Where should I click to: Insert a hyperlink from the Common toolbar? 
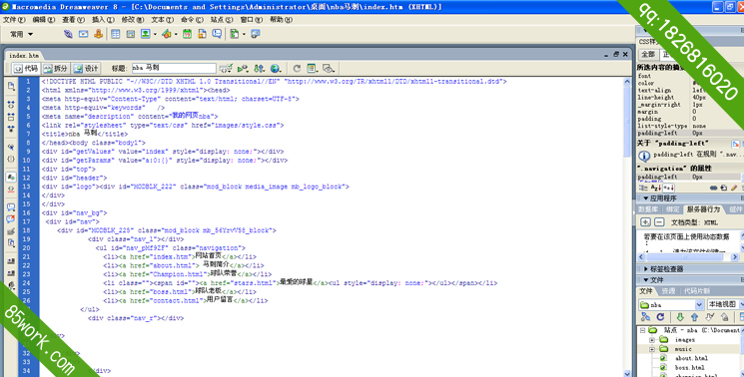click(x=68, y=34)
